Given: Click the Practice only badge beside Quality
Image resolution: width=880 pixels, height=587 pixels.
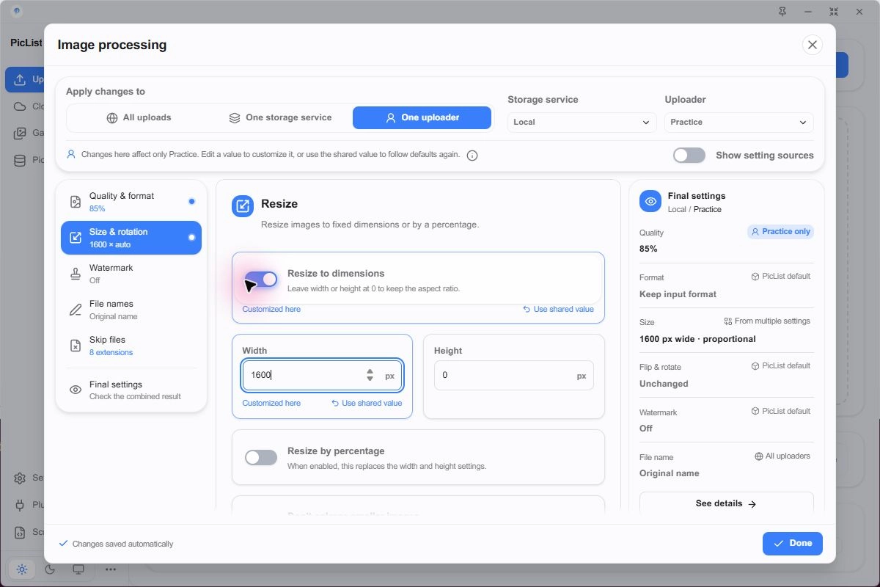Looking at the screenshot, I should (780, 232).
